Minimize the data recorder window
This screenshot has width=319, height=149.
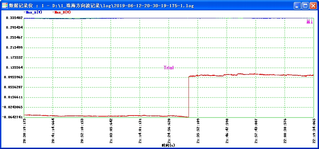click(297, 6)
